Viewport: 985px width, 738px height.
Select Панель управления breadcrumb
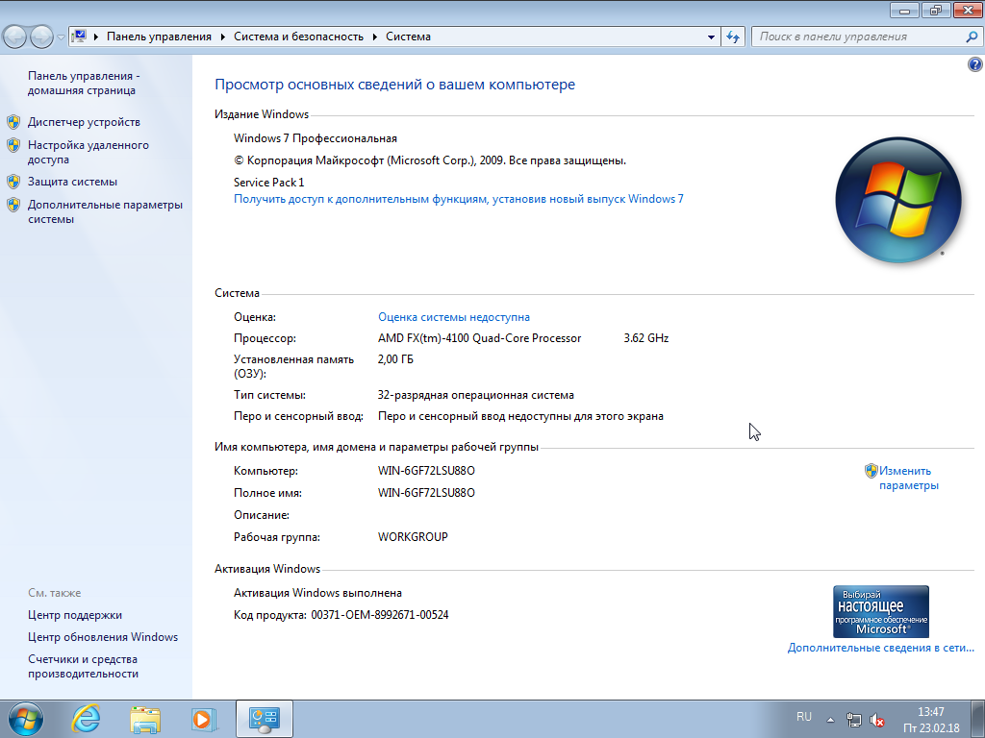tap(159, 37)
